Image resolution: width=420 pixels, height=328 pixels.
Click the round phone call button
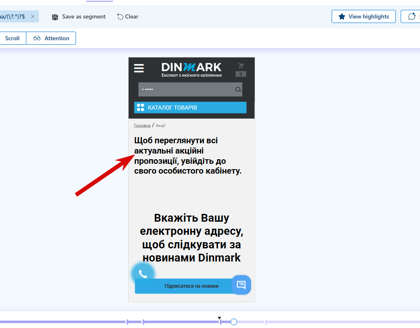pyautogui.click(x=143, y=274)
